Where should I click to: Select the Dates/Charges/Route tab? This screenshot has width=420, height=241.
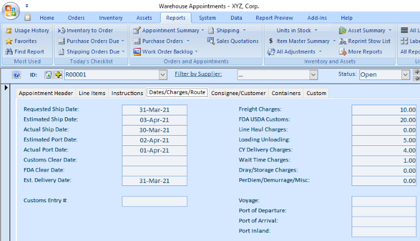coord(177,92)
